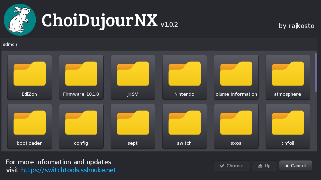
Task: Open the JKSV folder
Action: click(x=133, y=77)
